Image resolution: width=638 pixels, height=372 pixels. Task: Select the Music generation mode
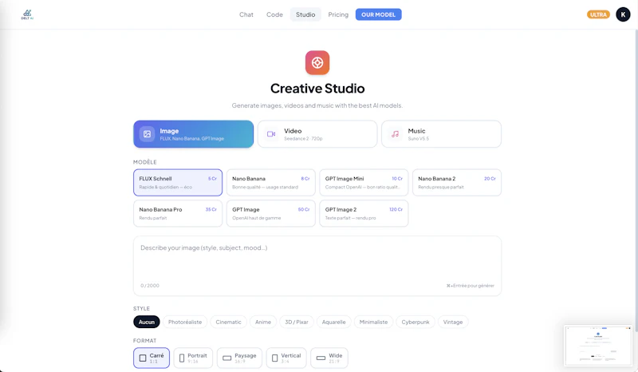(x=441, y=134)
